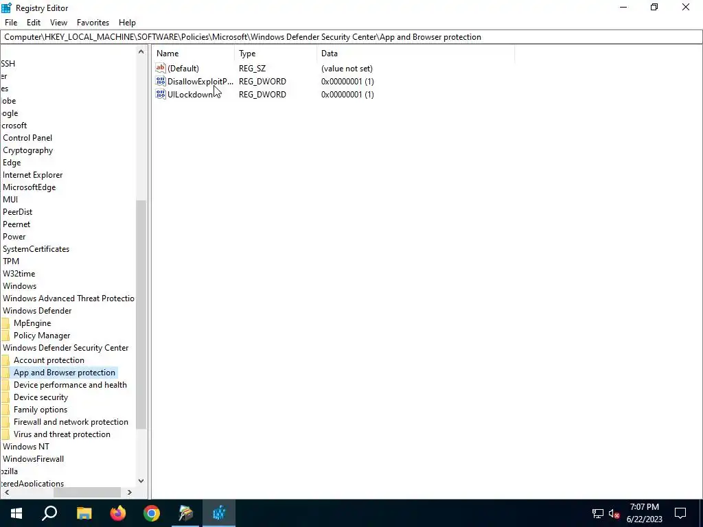
Task: Select the DisallowExploitP... DWORD value icon
Action: pyautogui.click(x=161, y=81)
